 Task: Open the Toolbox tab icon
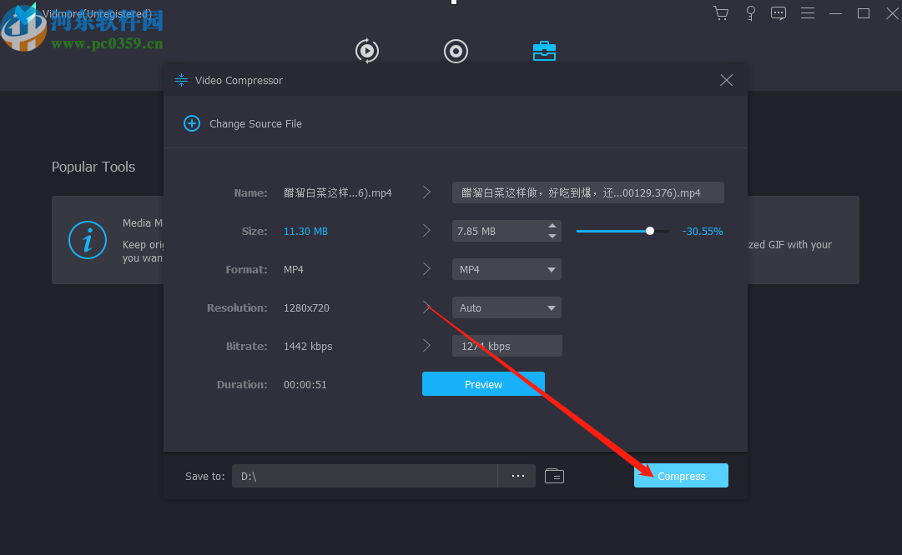pyautogui.click(x=544, y=51)
